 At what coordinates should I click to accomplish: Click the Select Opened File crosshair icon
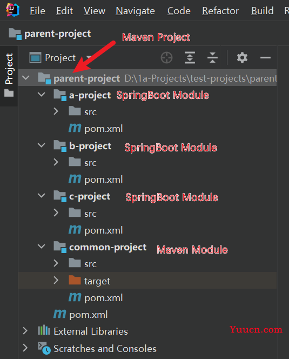tap(166, 57)
